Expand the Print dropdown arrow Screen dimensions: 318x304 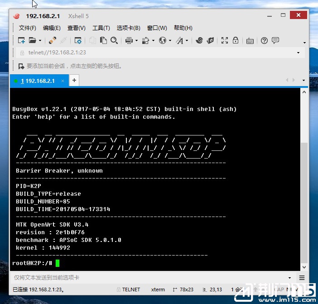click(136, 41)
